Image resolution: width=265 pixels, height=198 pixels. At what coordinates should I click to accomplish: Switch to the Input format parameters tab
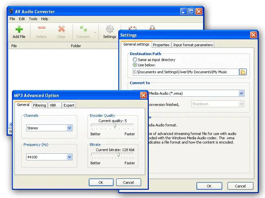[x=193, y=45]
